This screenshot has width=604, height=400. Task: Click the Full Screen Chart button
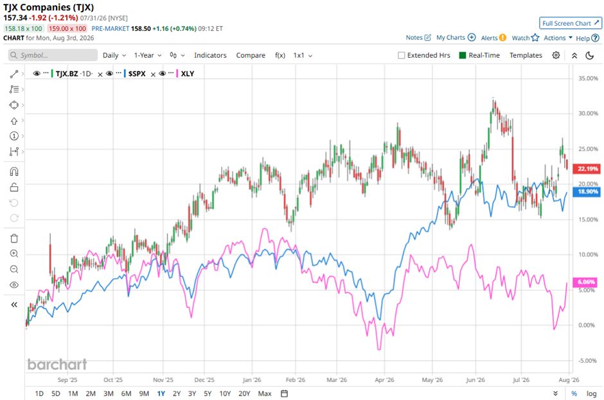click(x=571, y=23)
